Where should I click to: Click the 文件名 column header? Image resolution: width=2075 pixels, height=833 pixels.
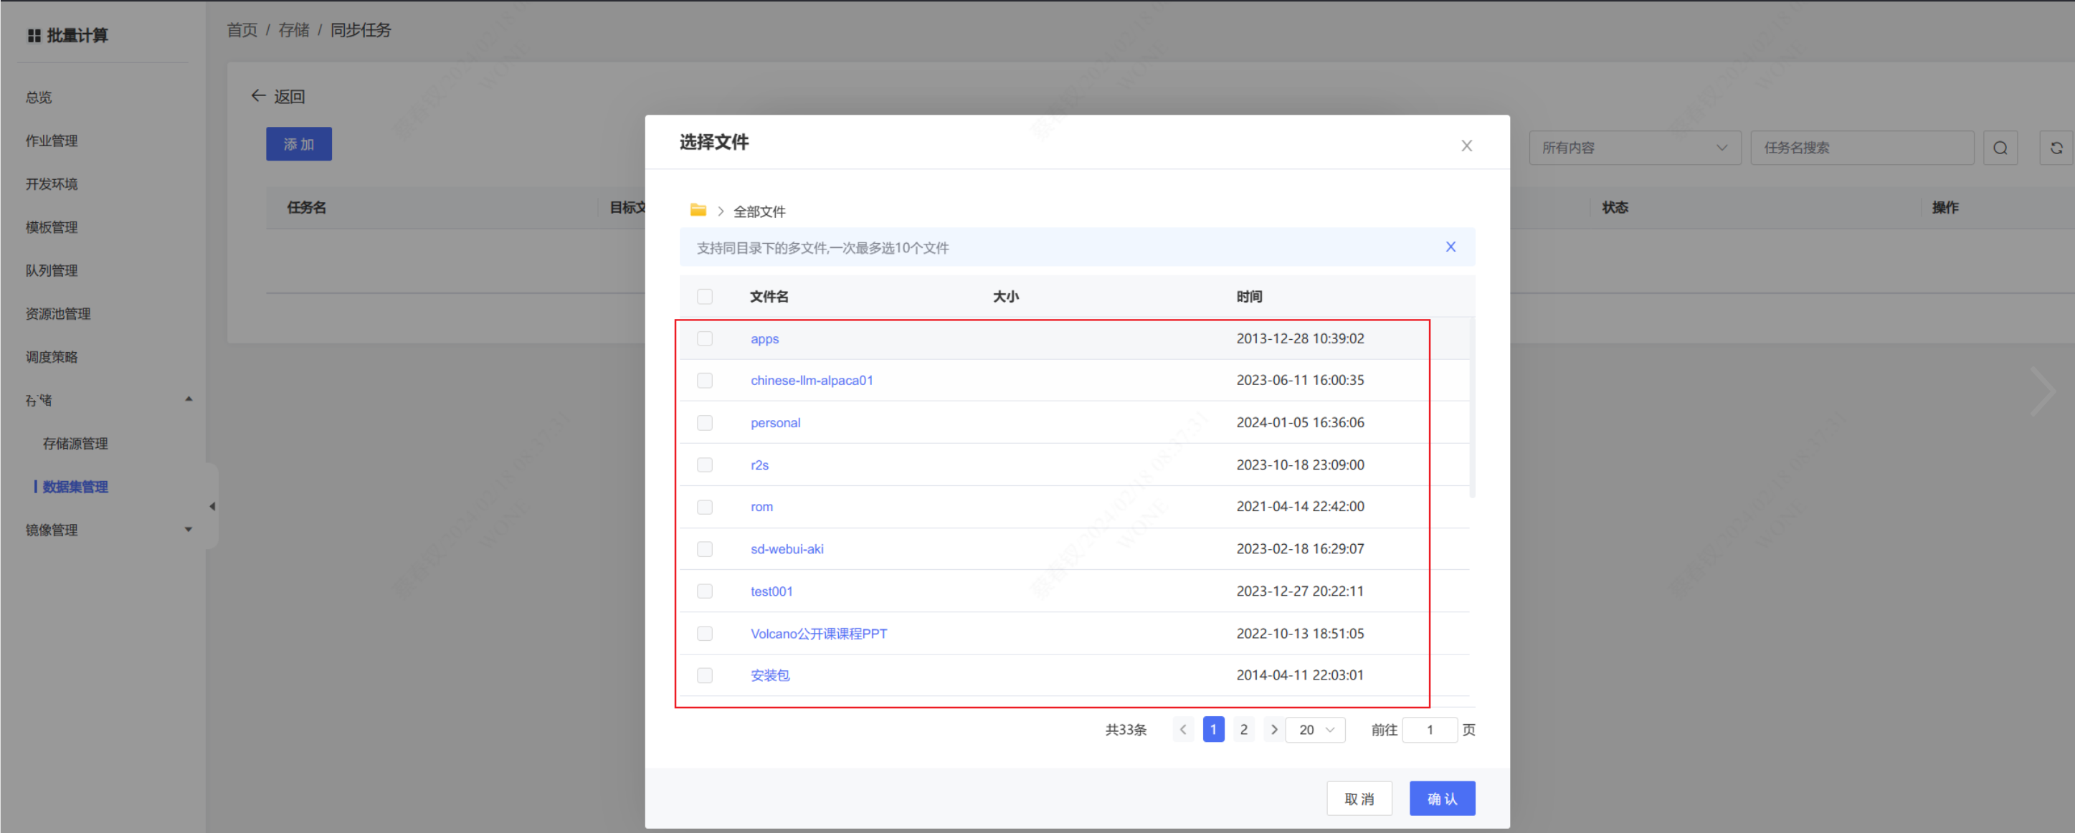769,297
